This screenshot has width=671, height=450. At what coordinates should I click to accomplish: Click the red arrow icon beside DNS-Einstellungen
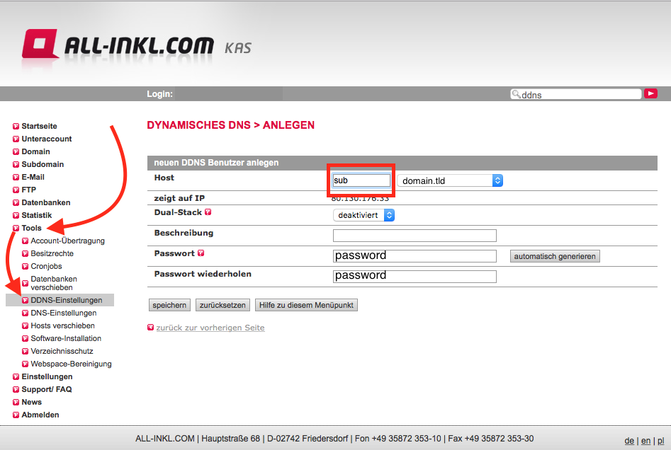tap(25, 313)
